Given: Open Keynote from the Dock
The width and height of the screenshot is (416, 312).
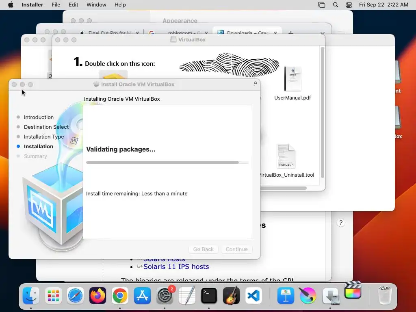Looking at the screenshot, I should point(286,295).
